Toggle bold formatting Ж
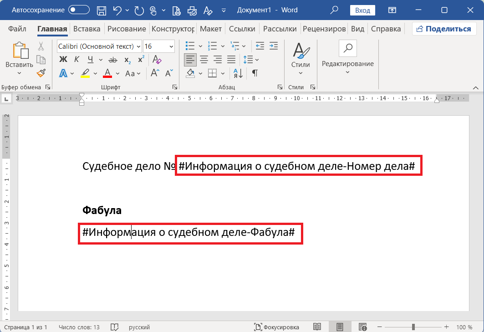This screenshot has width=484, height=332. pyautogui.click(x=63, y=60)
